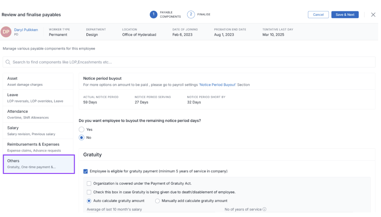Select Yes for notice period buyout
The image size is (381, 217).
pyautogui.click(x=82, y=129)
